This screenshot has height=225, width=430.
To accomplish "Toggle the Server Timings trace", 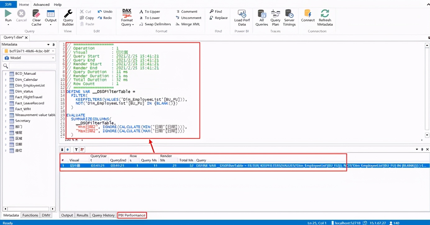I will [289, 18].
